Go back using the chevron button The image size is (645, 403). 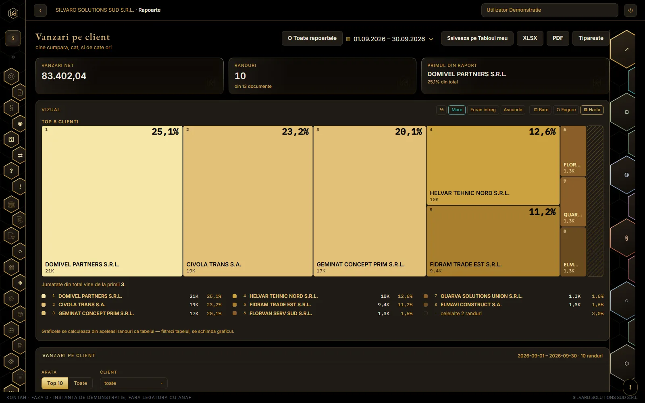tap(40, 10)
